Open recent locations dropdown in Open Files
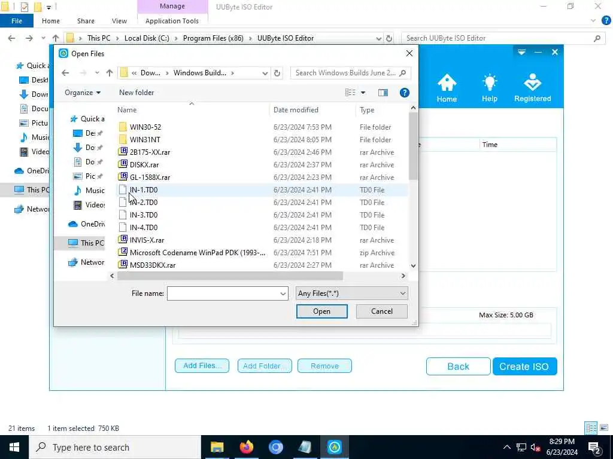This screenshot has width=613, height=459. click(x=97, y=72)
